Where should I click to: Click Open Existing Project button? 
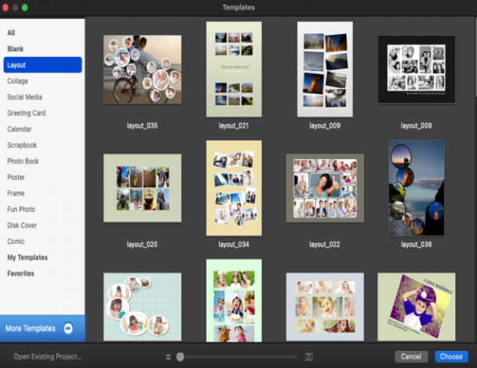click(48, 357)
